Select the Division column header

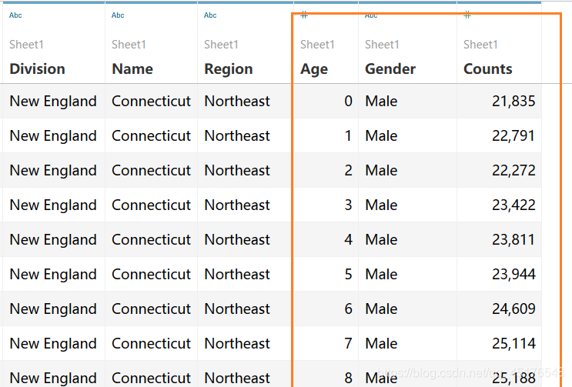37,69
